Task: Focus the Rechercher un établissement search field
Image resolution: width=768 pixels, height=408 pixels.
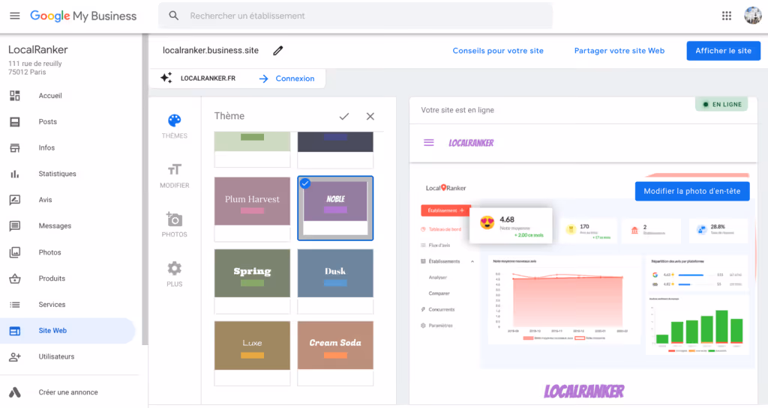Action: (x=355, y=16)
